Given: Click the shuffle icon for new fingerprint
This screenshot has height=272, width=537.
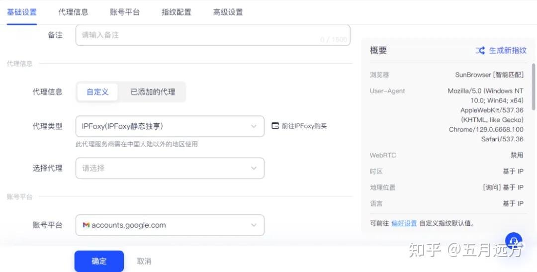Looking at the screenshot, I should [x=480, y=51].
